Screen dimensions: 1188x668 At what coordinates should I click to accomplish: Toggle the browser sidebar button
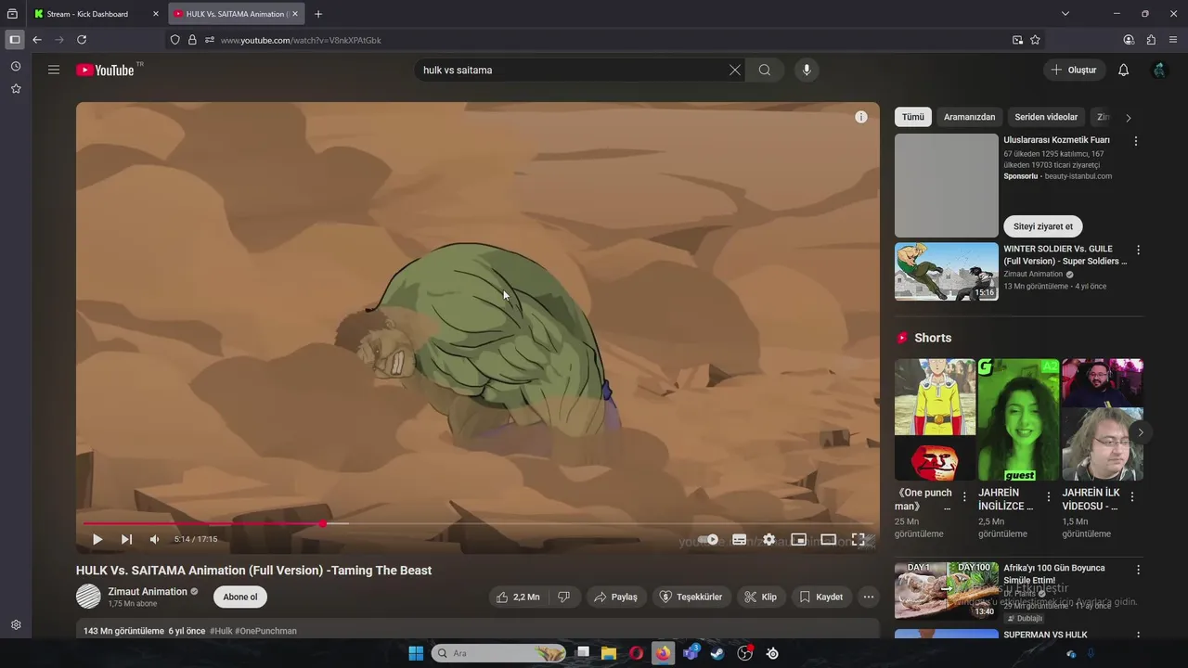click(x=15, y=40)
